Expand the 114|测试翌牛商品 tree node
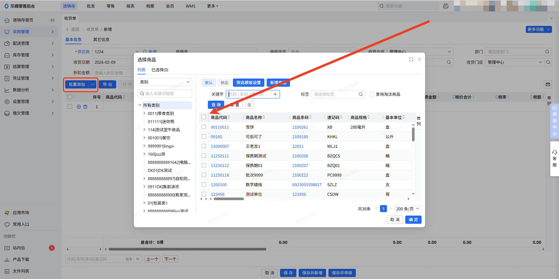Image resolution: width=559 pixels, height=279 pixels. (x=144, y=129)
